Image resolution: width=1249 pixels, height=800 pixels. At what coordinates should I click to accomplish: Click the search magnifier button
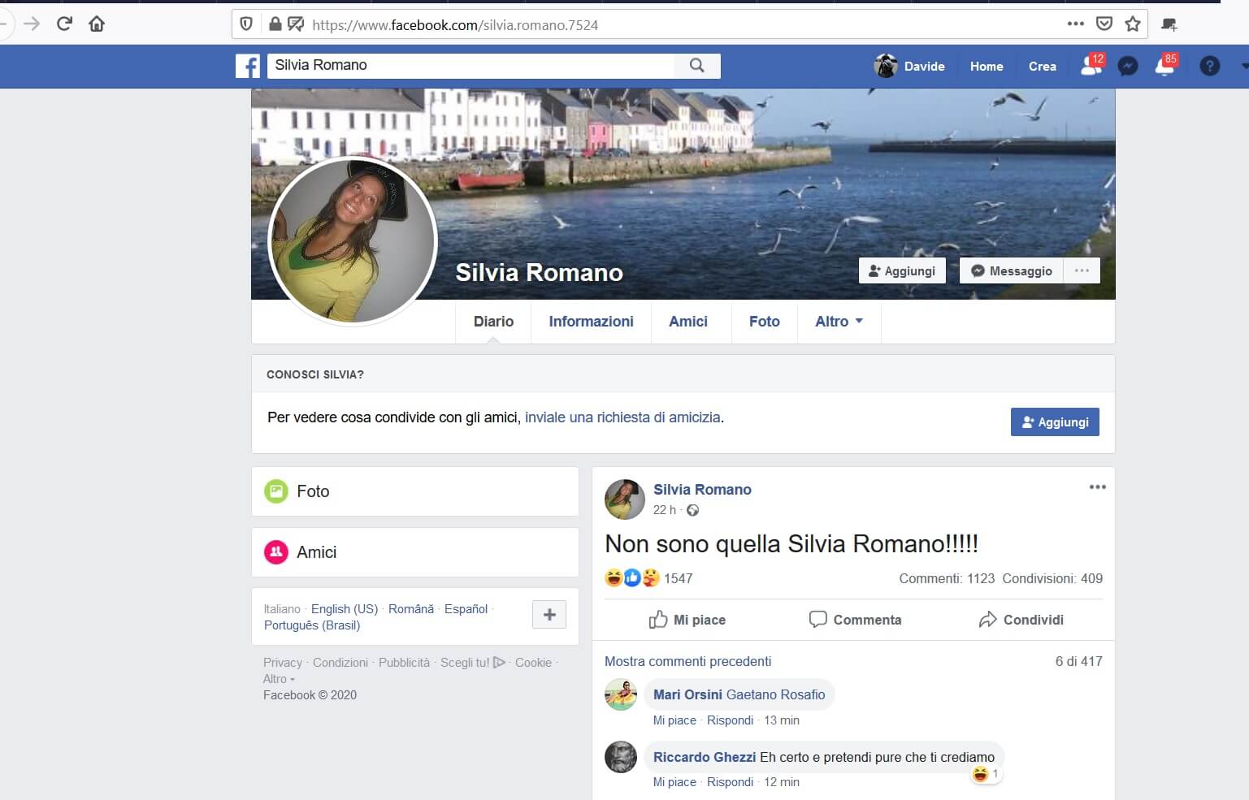696,66
